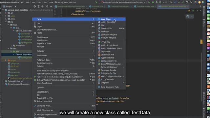The width and height of the screenshot is (210, 118).
Task: Choose Kotlin Class/File from submenu
Action: click(x=111, y=22)
